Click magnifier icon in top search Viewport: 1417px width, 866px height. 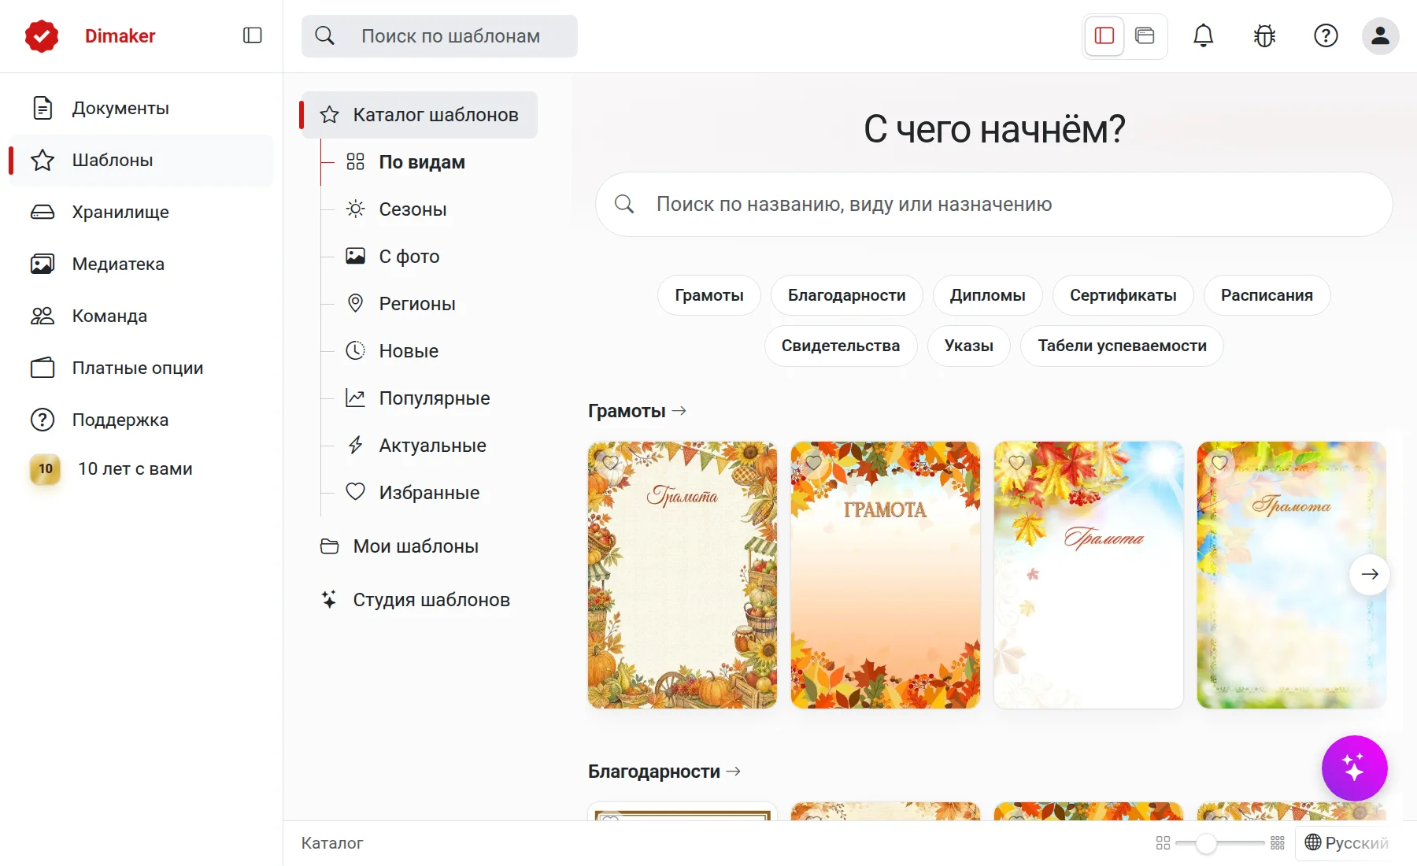click(x=324, y=35)
